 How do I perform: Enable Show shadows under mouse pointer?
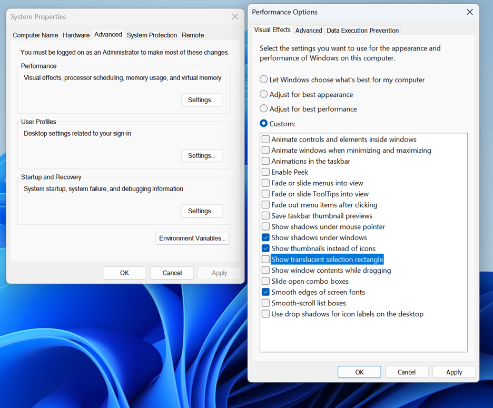point(265,226)
